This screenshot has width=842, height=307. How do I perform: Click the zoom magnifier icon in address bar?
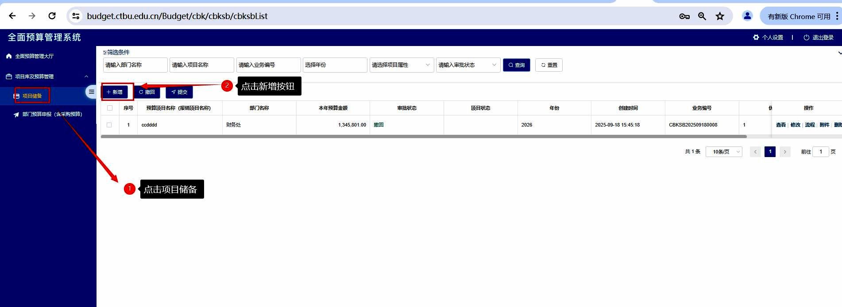(x=702, y=16)
